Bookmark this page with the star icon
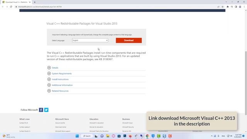 (x=223, y=7)
